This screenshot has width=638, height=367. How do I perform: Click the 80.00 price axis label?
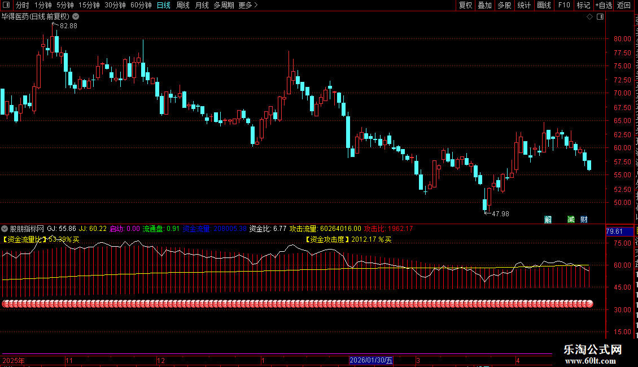[x=622, y=38]
